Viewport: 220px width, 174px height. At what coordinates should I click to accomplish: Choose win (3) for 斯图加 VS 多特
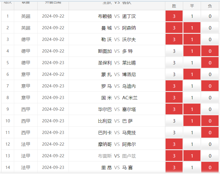click(x=174, y=51)
